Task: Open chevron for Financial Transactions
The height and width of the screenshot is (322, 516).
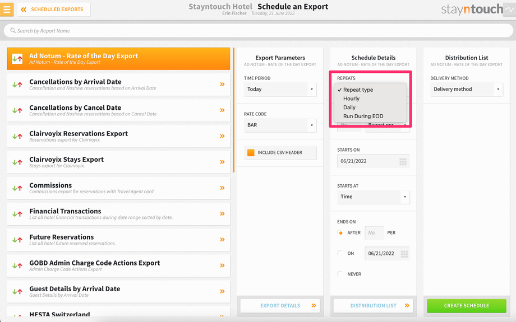Action: point(222,214)
